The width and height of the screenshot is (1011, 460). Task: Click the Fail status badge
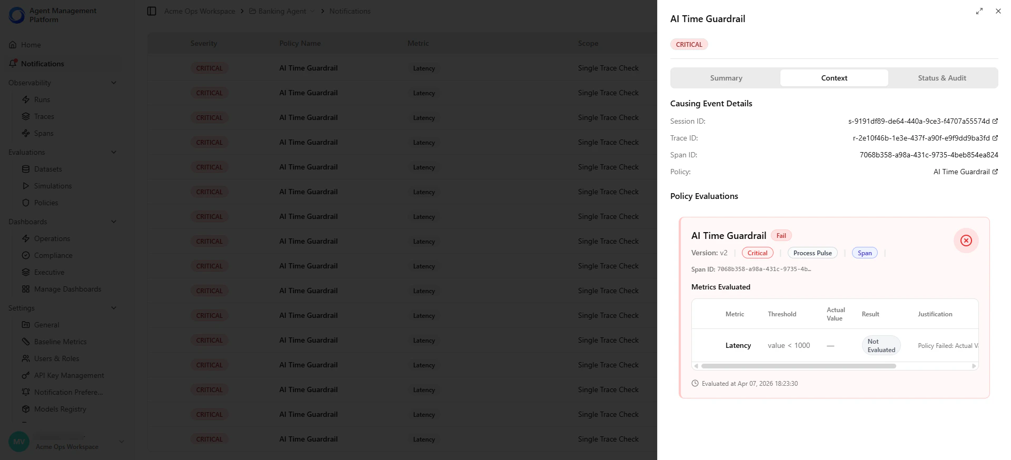(x=781, y=236)
